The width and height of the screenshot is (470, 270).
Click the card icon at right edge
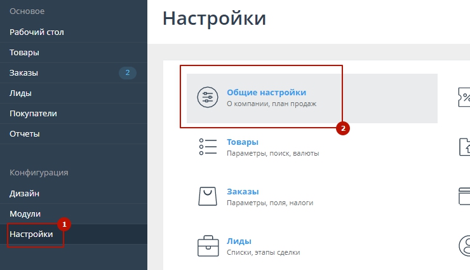tap(464, 196)
